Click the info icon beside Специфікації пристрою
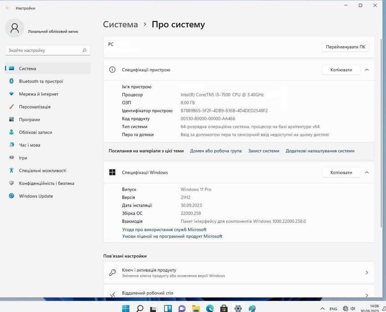The width and height of the screenshot is (386, 312). click(x=112, y=70)
